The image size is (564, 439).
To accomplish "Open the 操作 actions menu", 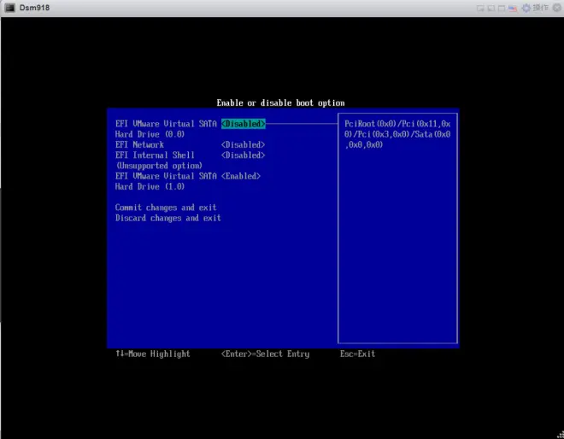I will (x=541, y=8).
